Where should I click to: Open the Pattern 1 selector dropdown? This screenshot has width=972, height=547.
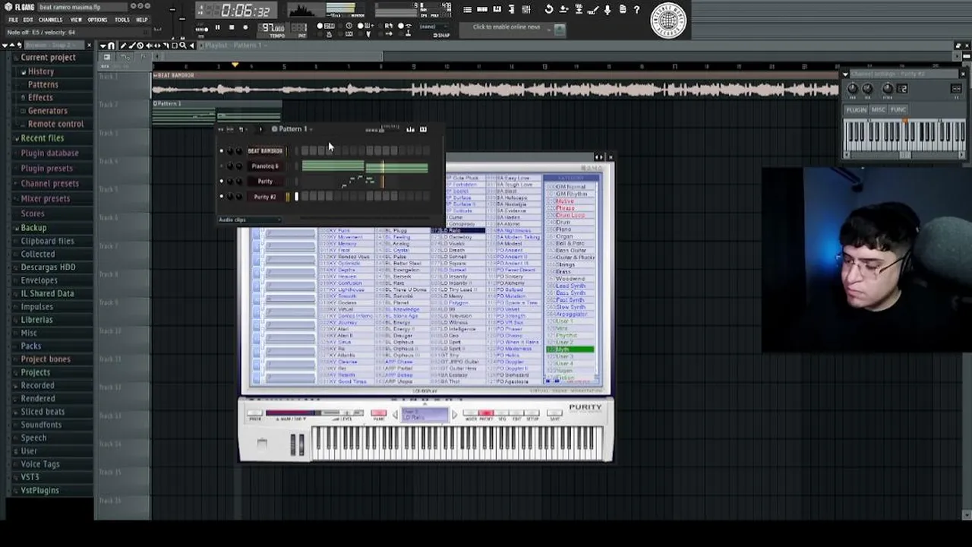[292, 129]
